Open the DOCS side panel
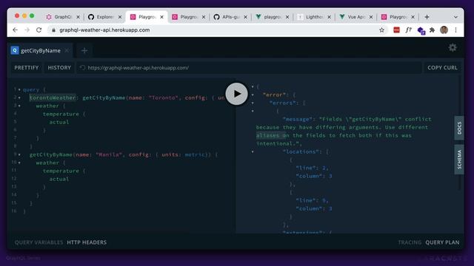Viewport: 474px width, 266px height. 459,128
